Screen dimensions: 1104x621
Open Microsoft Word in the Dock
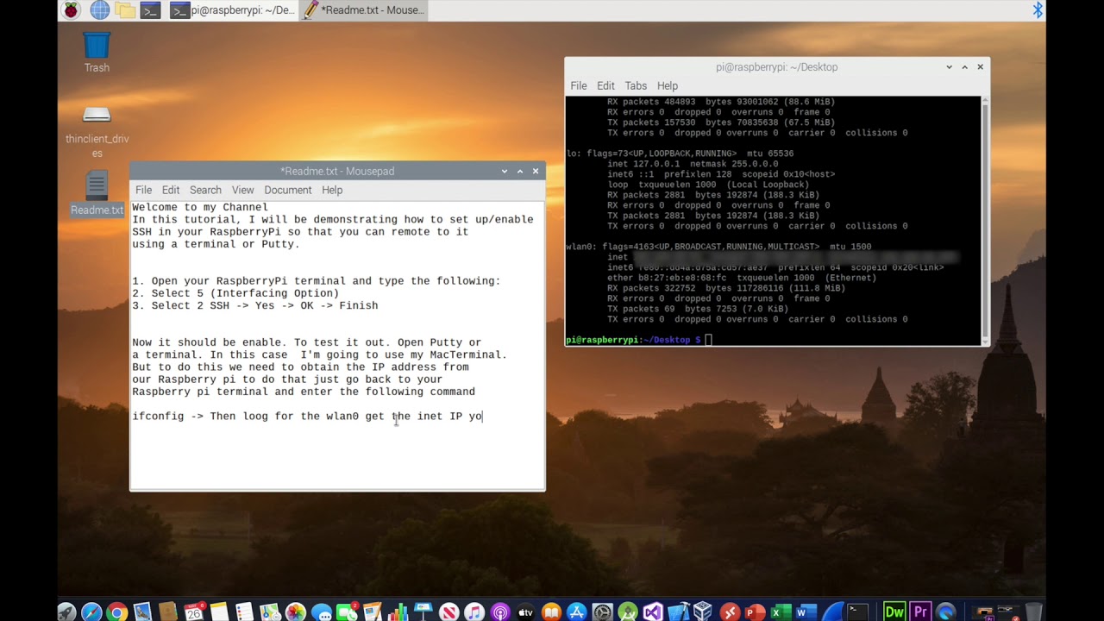(806, 611)
